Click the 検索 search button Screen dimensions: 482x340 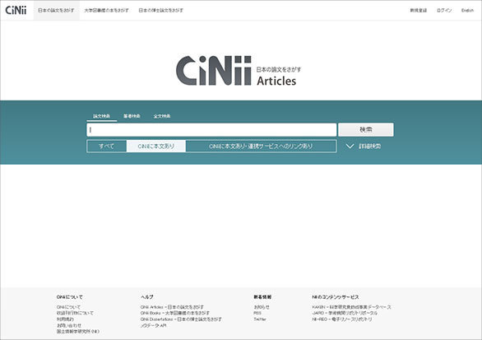tap(366, 129)
